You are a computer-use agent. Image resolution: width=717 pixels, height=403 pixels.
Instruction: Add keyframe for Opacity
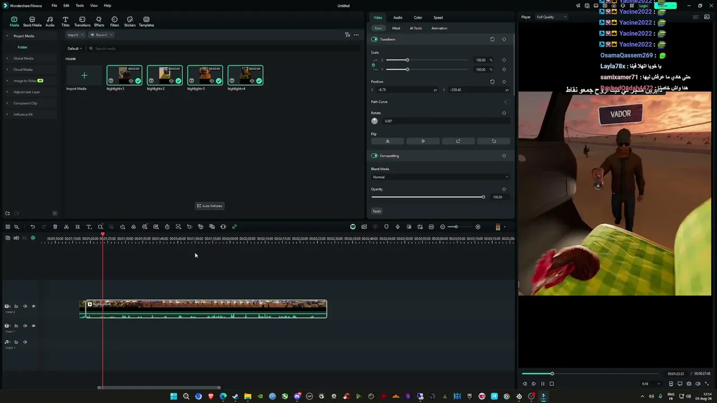coord(504,189)
